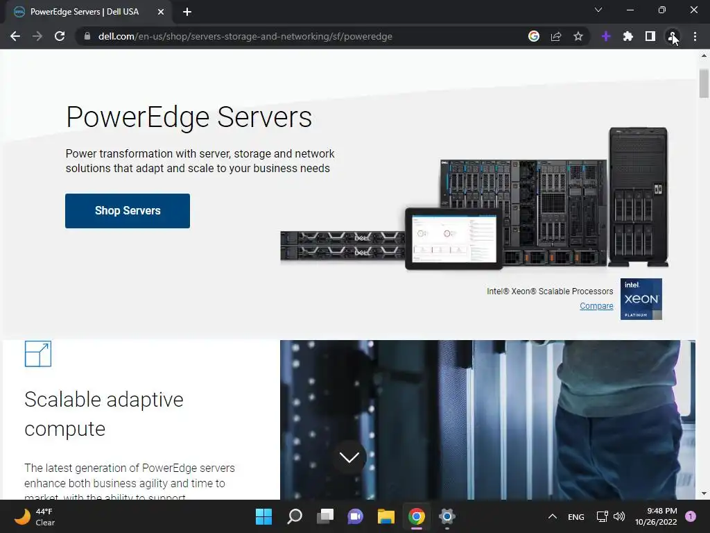Viewport: 710px width, 533px height.
Task: Click the scalable expand arrow icon
Action: [38, 354]
